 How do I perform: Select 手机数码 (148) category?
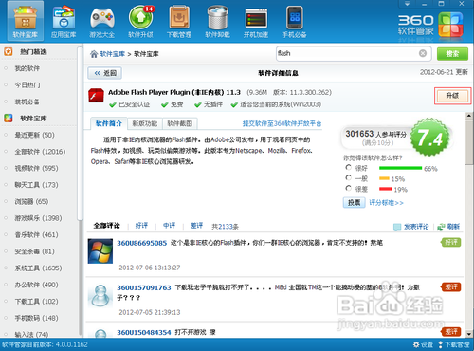click(36, 318)
